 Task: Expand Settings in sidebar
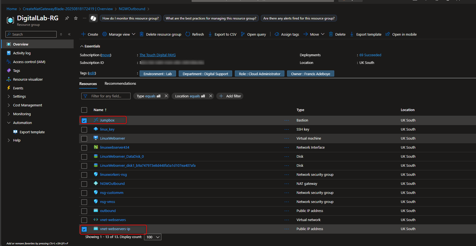tap(19, 96)
